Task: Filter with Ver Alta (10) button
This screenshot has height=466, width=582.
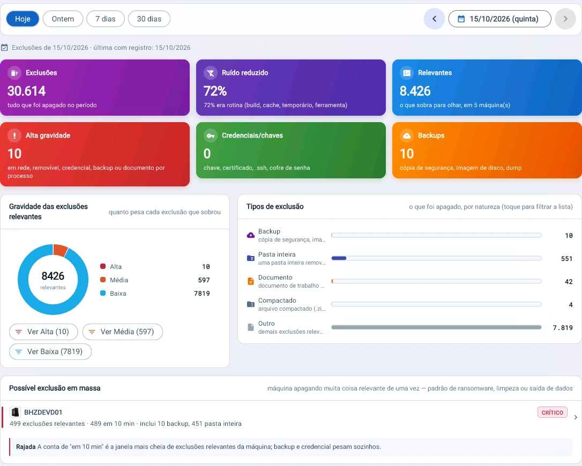Action: [x=43, y=332]
